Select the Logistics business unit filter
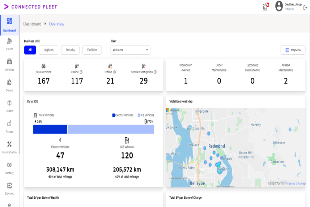The image size is (310, 207). coord(48,50)
